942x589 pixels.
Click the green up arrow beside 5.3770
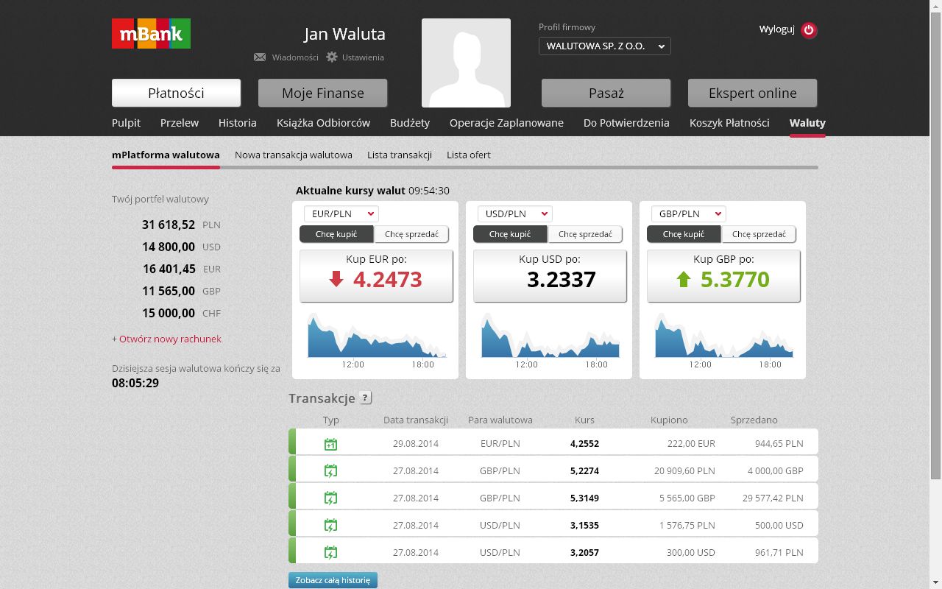[x=684, y=279]
